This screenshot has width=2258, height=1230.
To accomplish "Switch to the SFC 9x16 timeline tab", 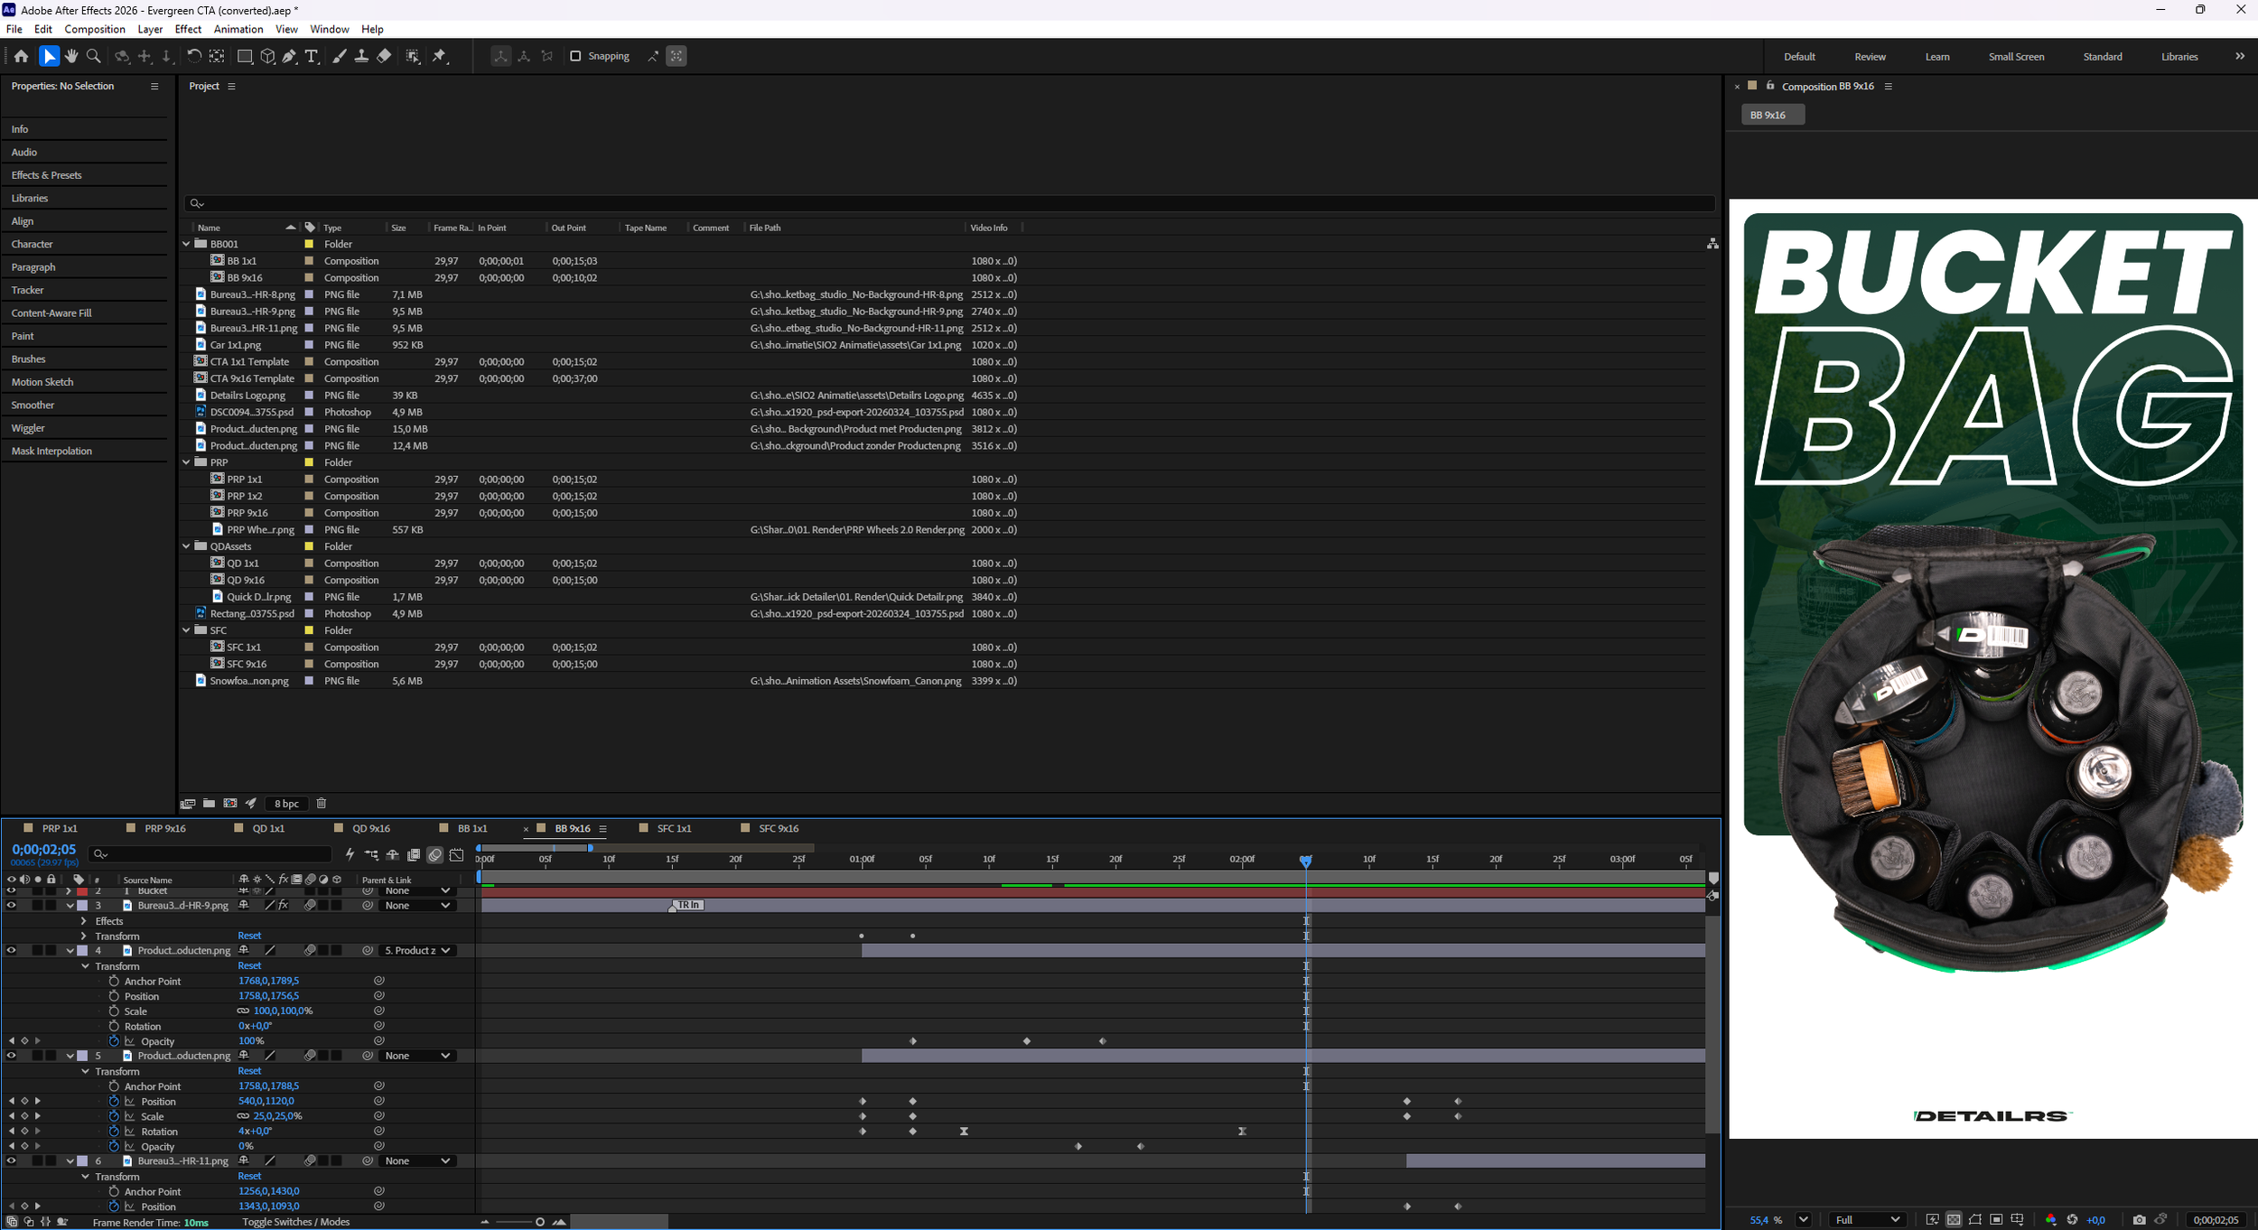I will coord(779,828).
